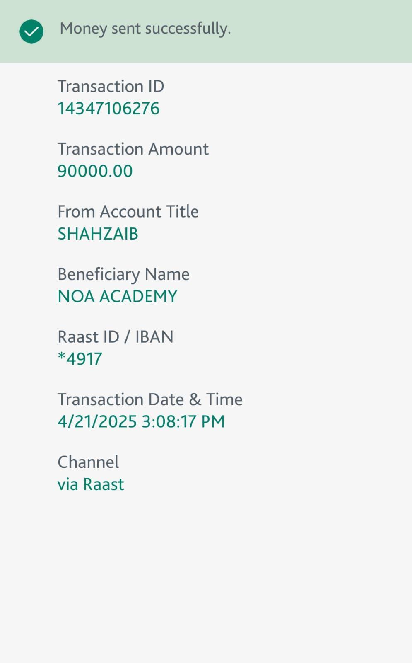Viewport: 412px width, 663px height.
Task: Click the Channel label
Action: (88, 462)
